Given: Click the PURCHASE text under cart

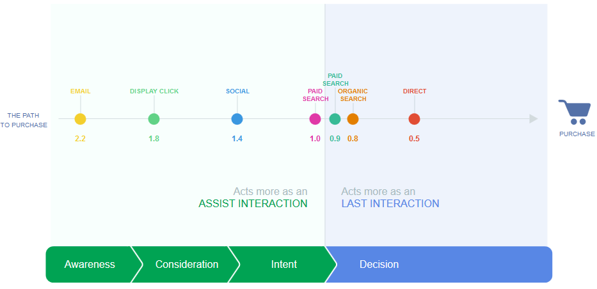Looking at the screenshot, I should click(x=577, y=134).
